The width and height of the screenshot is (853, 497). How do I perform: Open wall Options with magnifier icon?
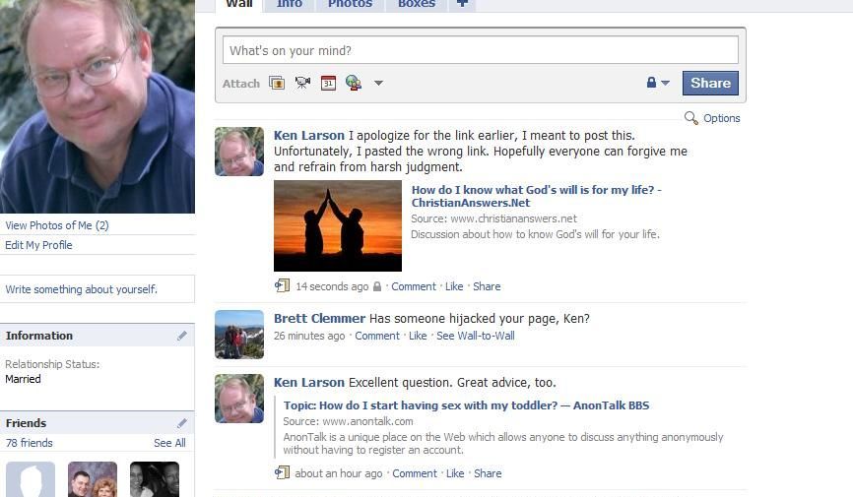click(712, 118)
